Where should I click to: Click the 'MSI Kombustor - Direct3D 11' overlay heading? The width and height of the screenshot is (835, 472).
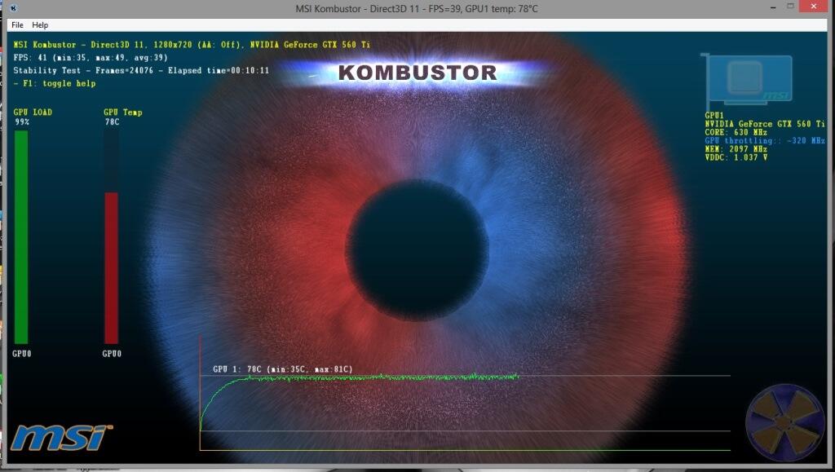(192, 45)
